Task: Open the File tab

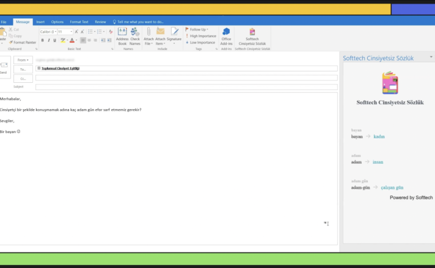Action: pyautogui.click(x=4, y=22)
